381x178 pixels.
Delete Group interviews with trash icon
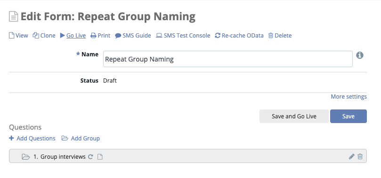click(x=360, y=156)
